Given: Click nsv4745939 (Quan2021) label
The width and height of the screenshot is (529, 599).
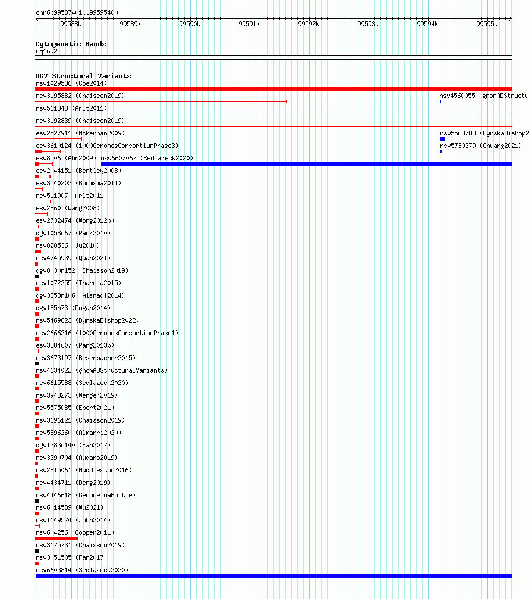Looking at the screenshot, I should (x=73, y=258).
